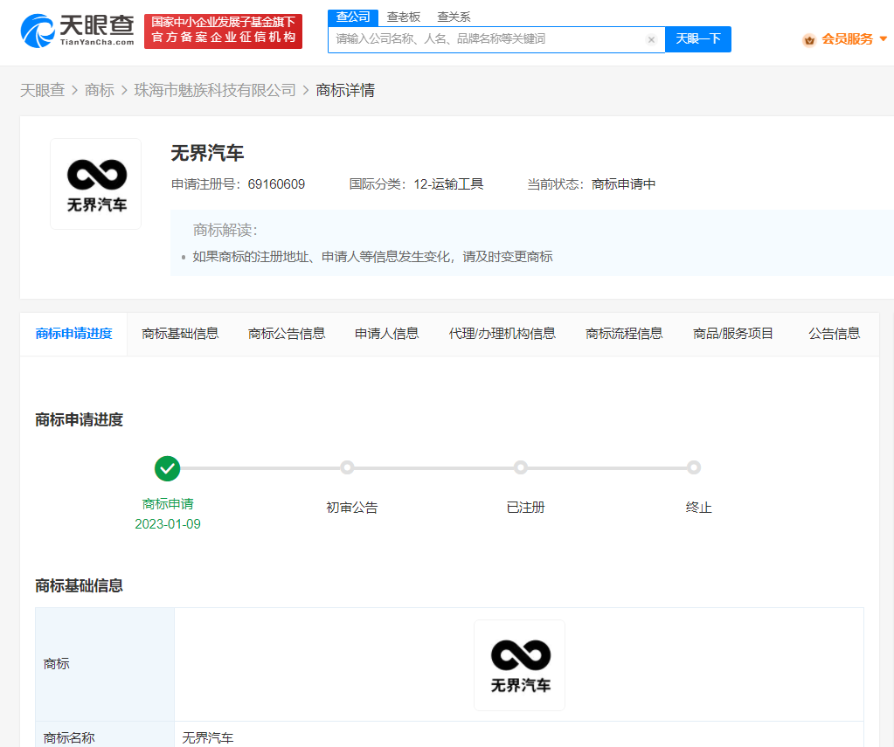Click the 天眼一下 search button
The height and width of the screenshot is (747, 894).
pos(697,39)
